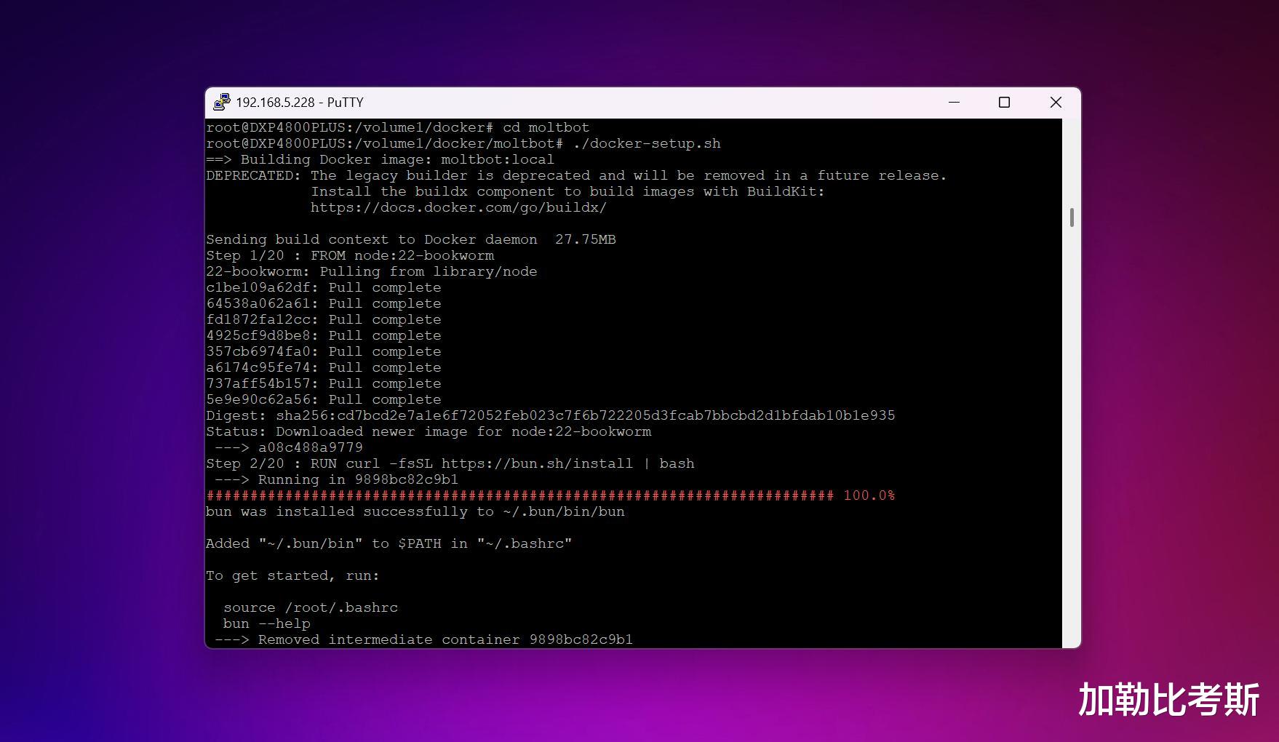Minimize the PuTTY window
This screenshot has width=1279, height=742.
coord(955,103)
